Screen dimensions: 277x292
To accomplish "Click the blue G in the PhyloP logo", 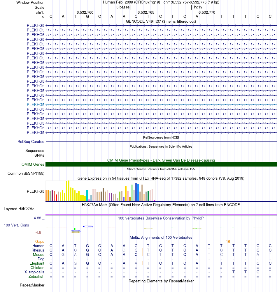I will (88, 226).
